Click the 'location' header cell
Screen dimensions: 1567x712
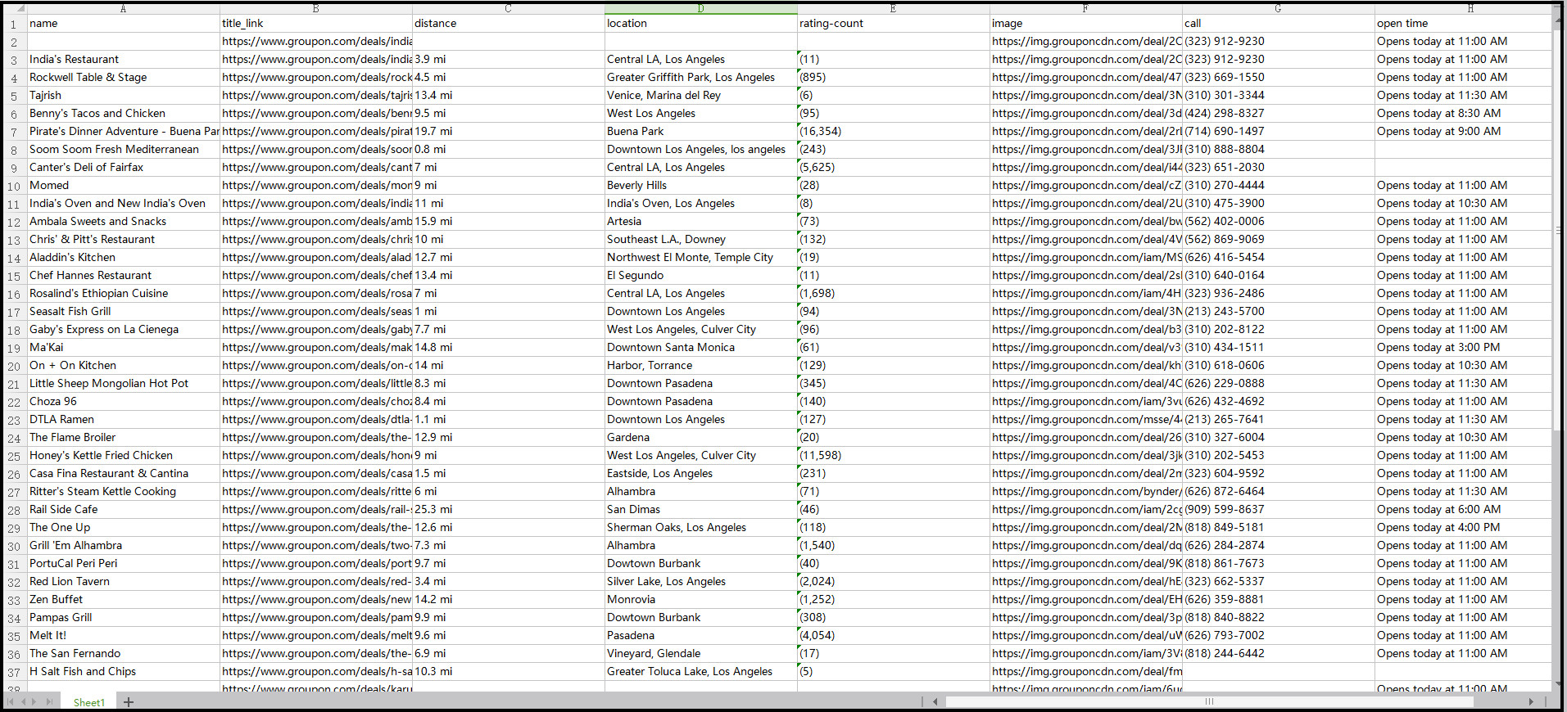click(x=700, y=24)
